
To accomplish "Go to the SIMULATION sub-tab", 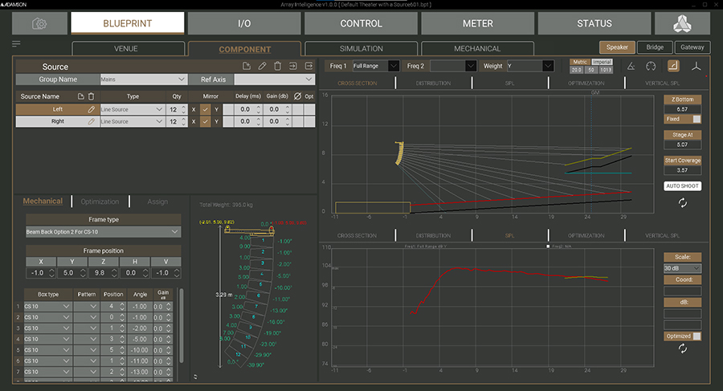I will pos(361,48).
